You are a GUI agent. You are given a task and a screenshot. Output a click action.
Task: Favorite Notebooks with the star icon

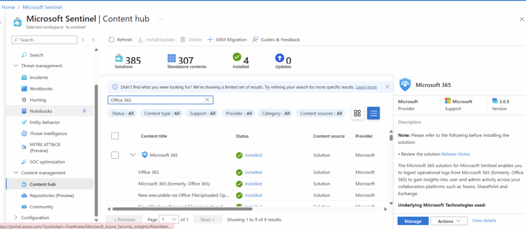pos(85,111)
